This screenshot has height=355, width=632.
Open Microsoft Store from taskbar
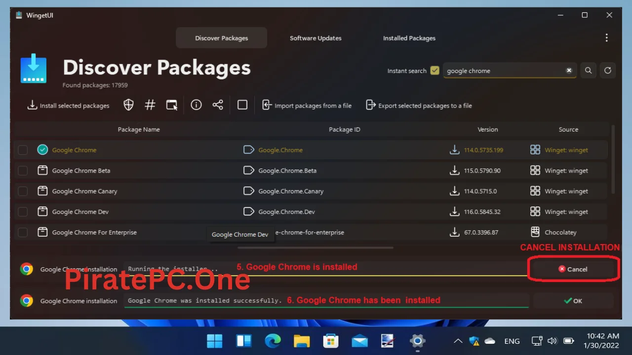pos(330,341)
